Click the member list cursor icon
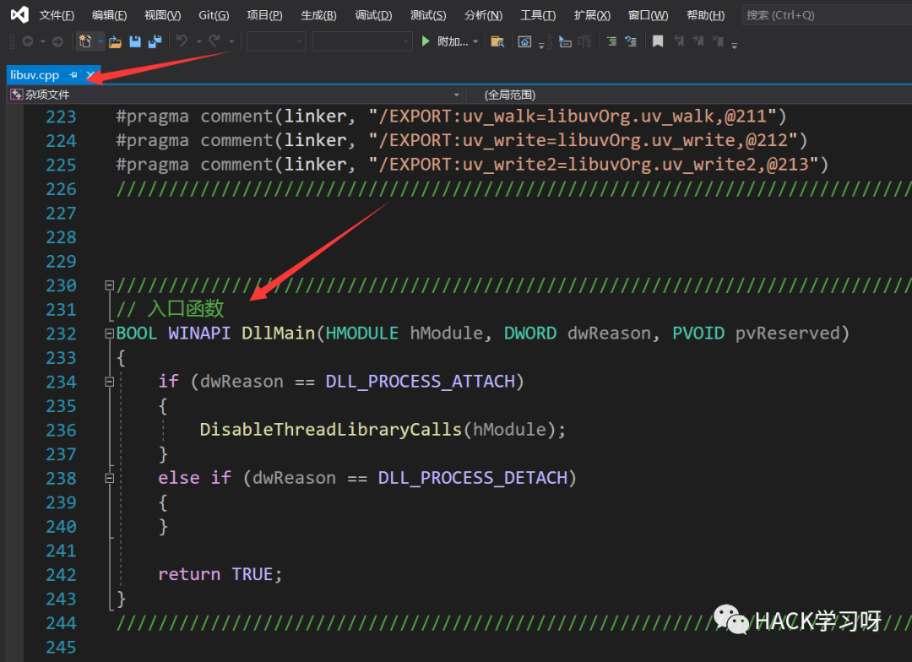912x662 pixels. (x=565, y=41)
